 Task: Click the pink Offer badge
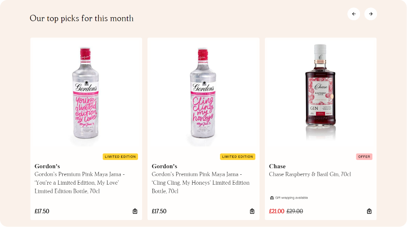click(364, 157)
